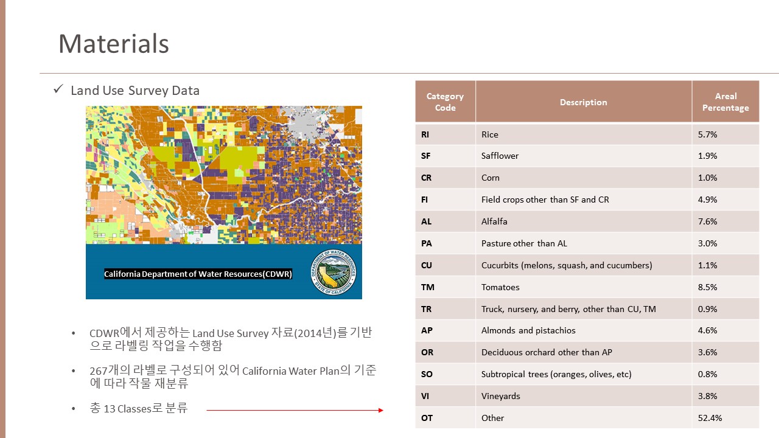This screenshot has height=438, width=779.
Task: Select 'Almonds and pistachios' cell
Action: [584, 330]
